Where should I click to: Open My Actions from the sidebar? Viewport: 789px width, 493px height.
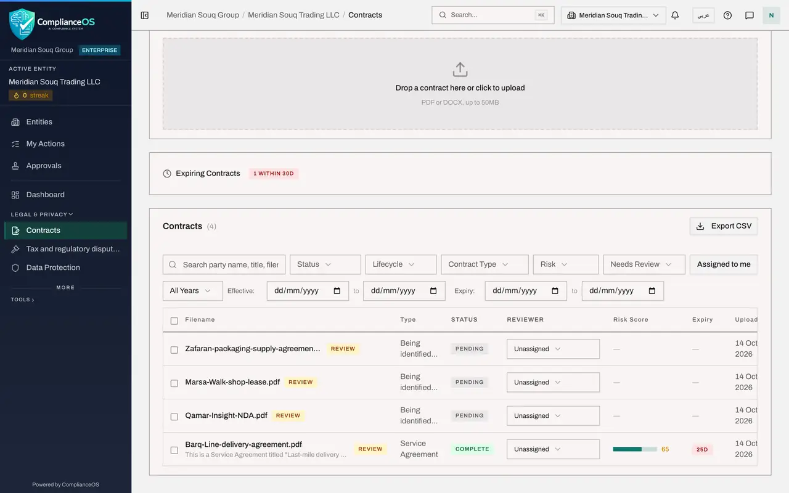(66, 144)
